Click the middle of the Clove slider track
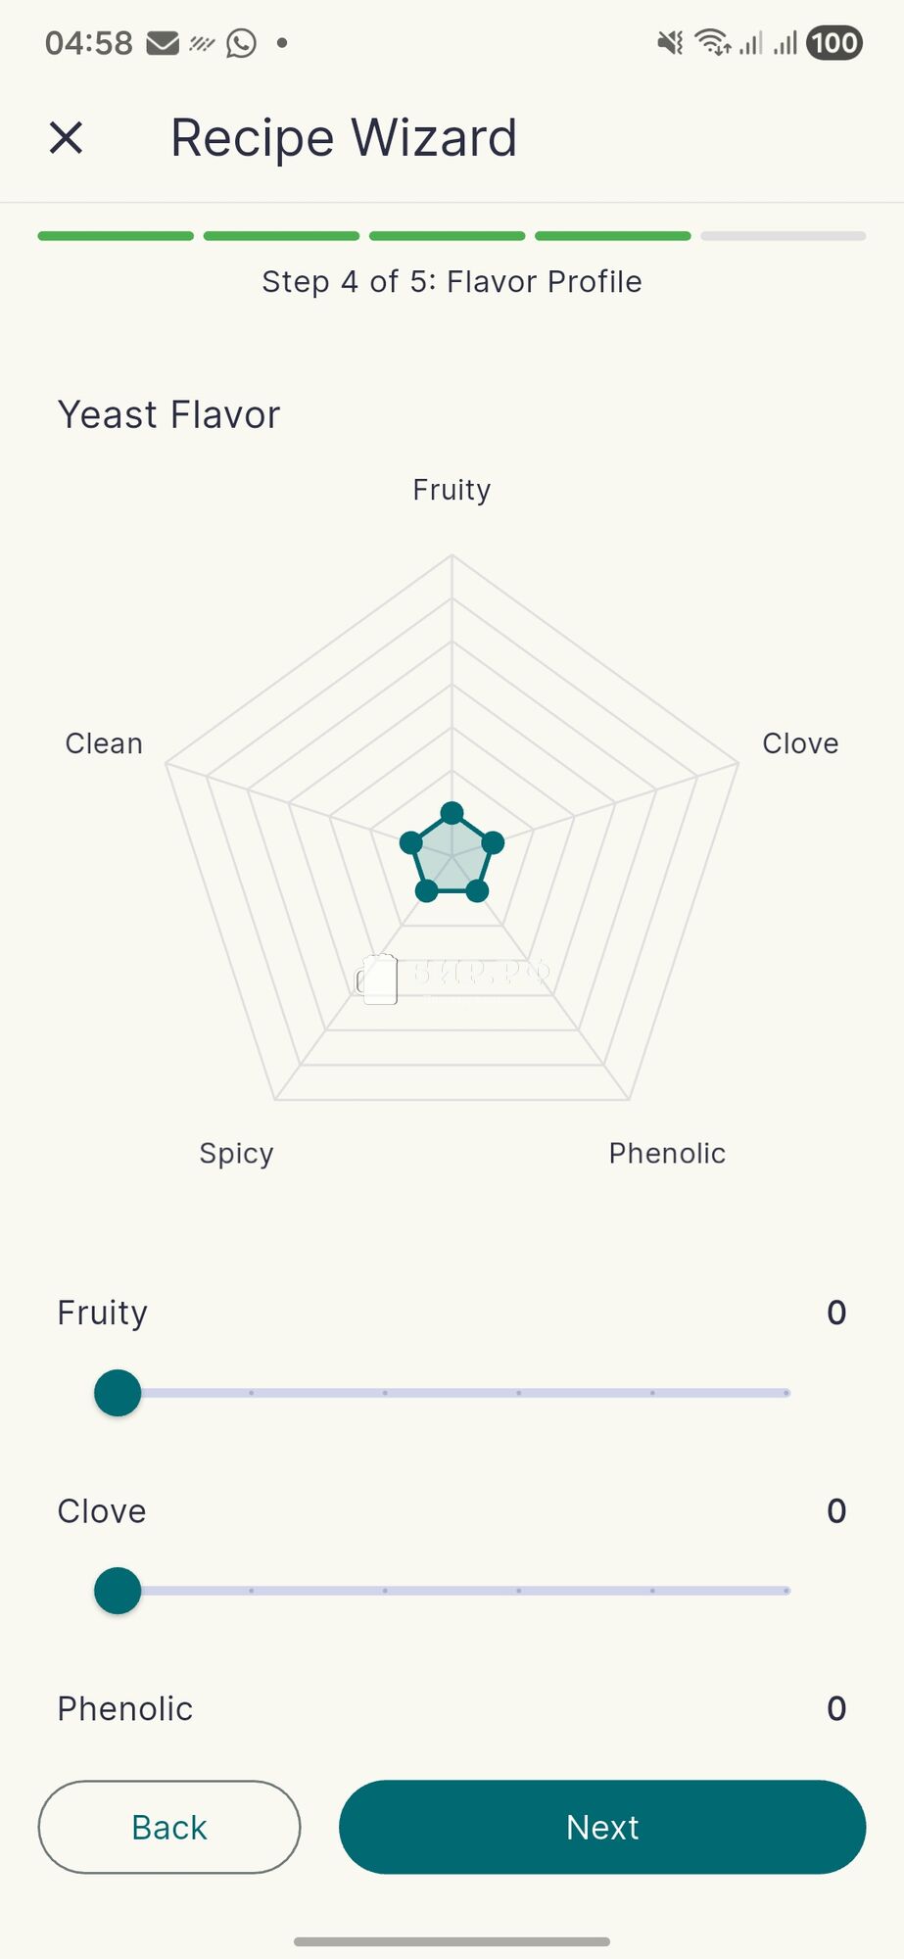This screenshot has height=1959, width=904. pos(452,1591)
